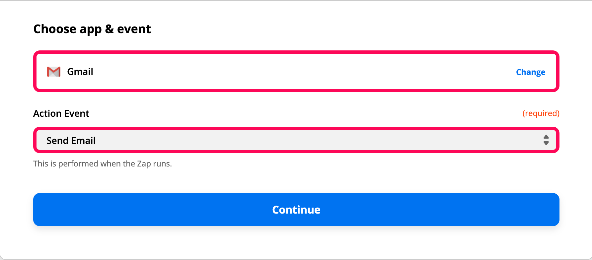The image size is (592, 260).
Task: Click the red (required) indicator text
Action: tap(541, 113)
